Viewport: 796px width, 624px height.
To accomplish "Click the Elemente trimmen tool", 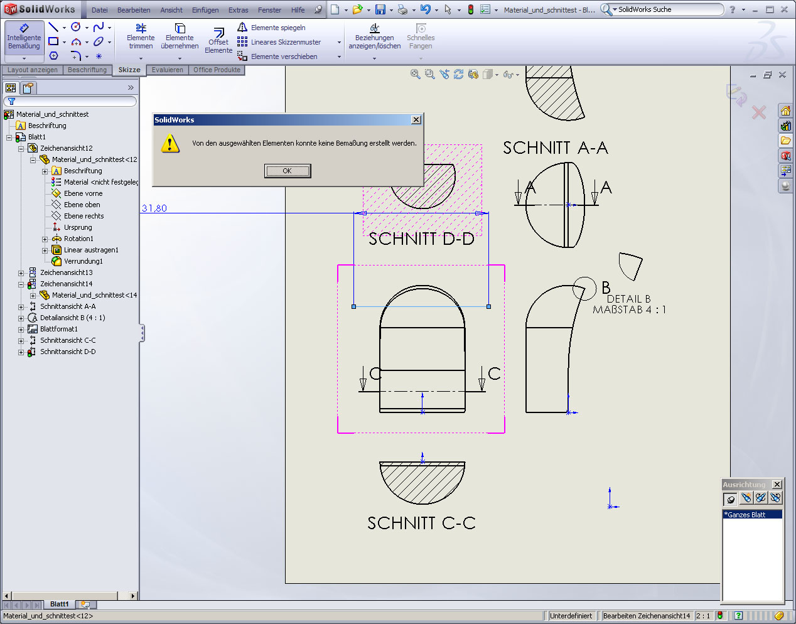I will (141, 37).
